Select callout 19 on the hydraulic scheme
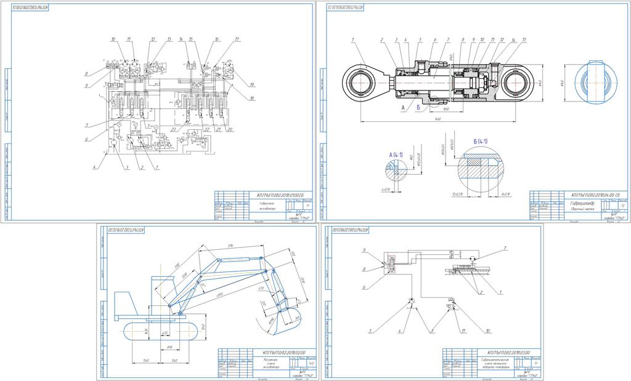Image resolution: width=631 pixels, height=381 pixels. 252,85
